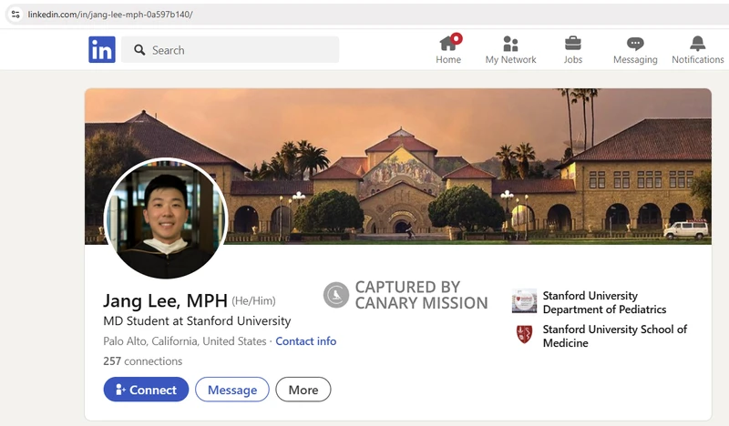View Notifications bell

(x=697, y=49)
